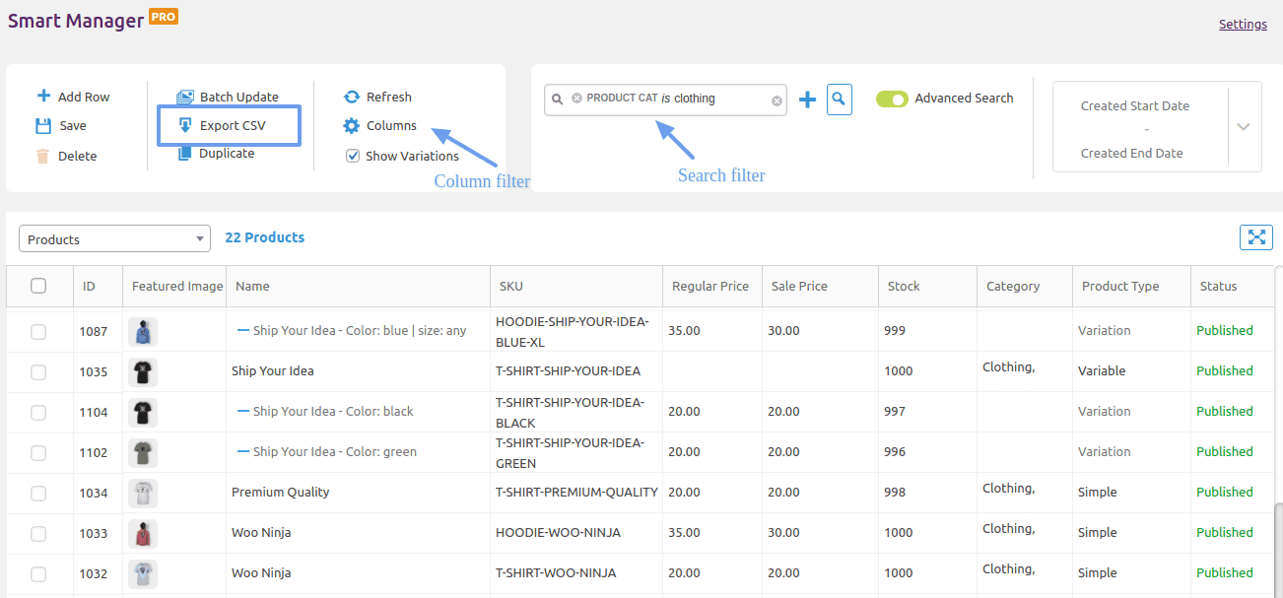Expand the date range dropdown chevron
1283x598 pixels.
tap(1244, 126)
